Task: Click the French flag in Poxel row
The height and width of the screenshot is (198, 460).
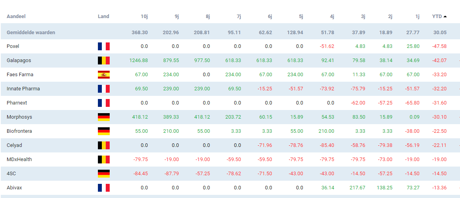Action: (104, 46)
